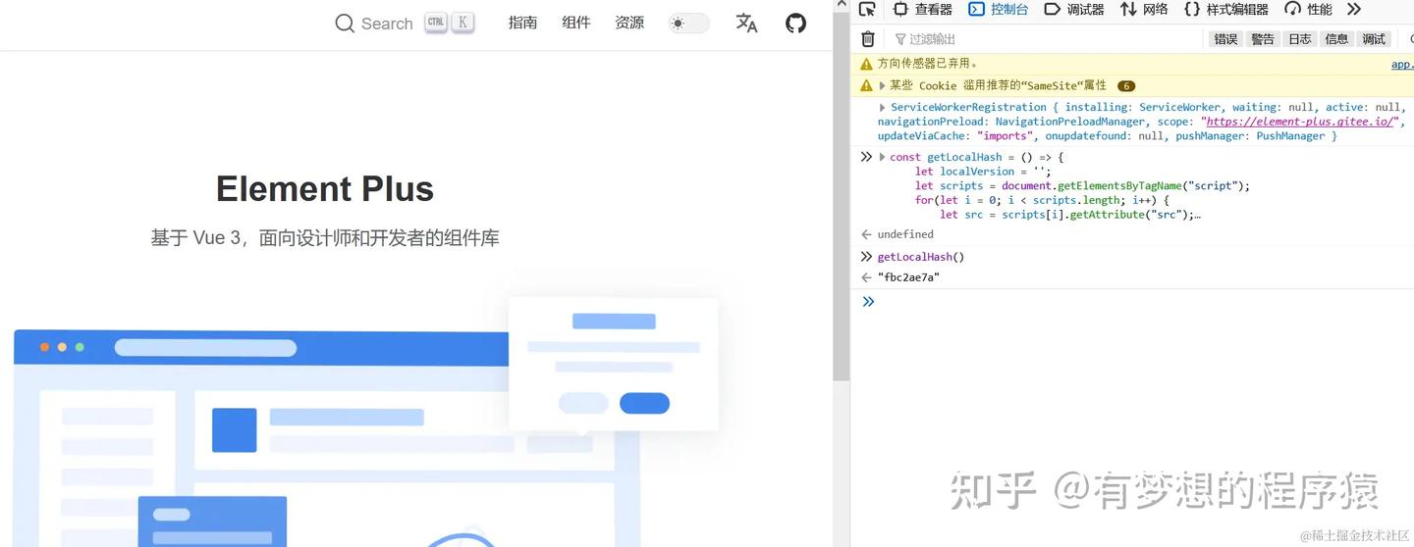Toggle the 错误 errors filter
Viewport: 1414px width, 547px height.
(x=1225, y=39)
